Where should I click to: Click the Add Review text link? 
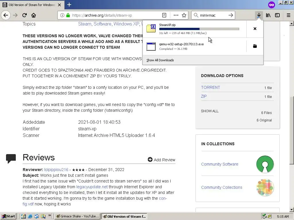click(165, 160)
